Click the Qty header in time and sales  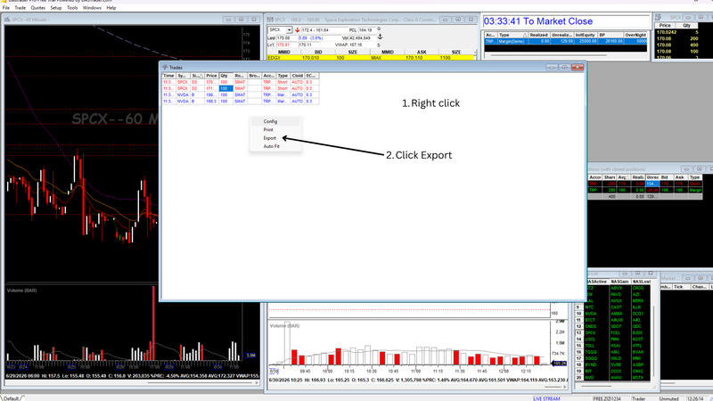pyautogui.click(x=686, y=26)
